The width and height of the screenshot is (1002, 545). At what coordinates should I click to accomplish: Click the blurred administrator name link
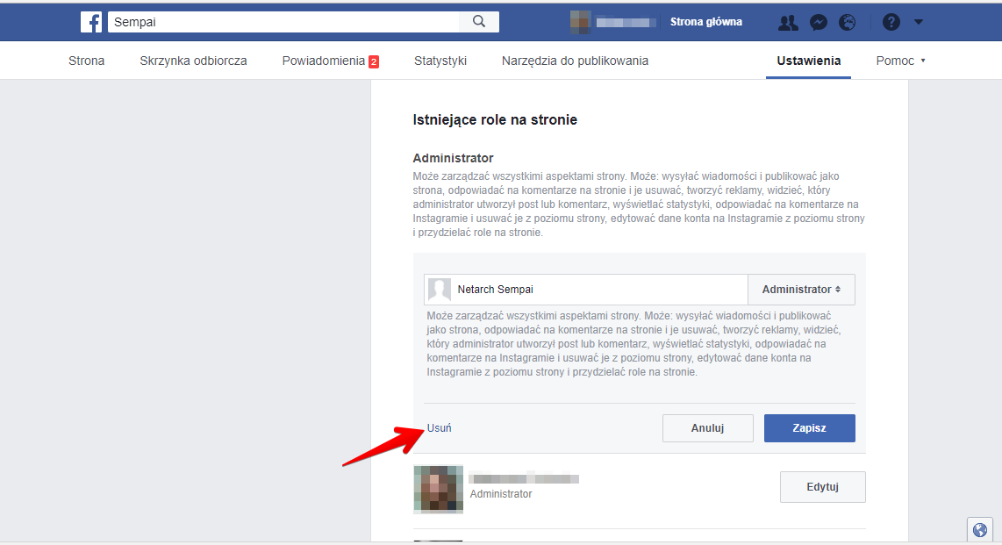pyautogui.click(x=524, y=478)
